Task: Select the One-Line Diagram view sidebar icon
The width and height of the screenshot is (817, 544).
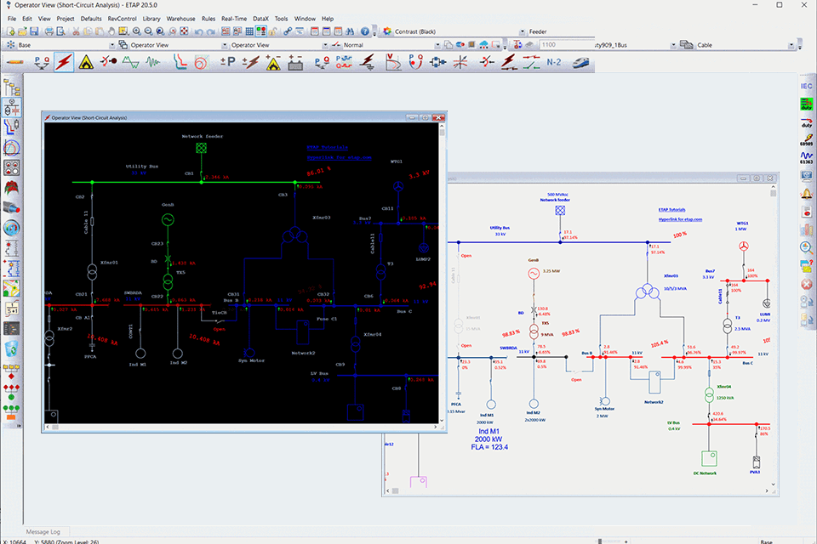Action: (11, 108)
